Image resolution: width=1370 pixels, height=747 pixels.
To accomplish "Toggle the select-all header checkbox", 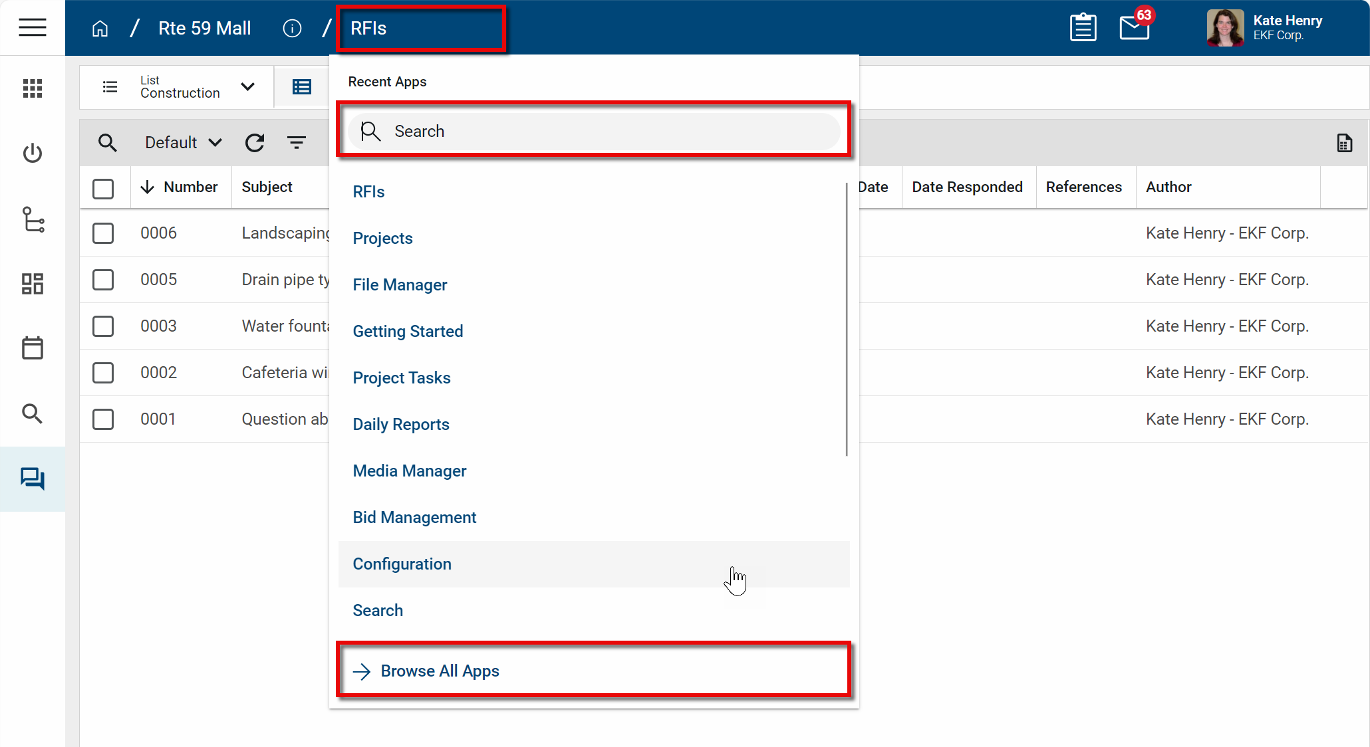I will [x=103, y=188].
